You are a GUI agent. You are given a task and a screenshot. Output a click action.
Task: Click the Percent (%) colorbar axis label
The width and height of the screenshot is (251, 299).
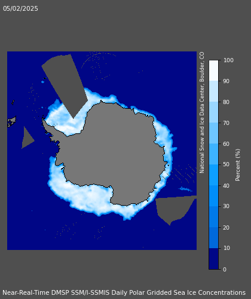coord(238,165)
